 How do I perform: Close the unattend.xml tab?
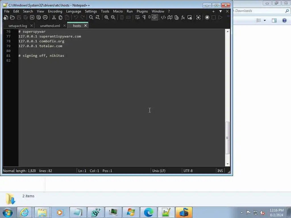coord(65,26)
